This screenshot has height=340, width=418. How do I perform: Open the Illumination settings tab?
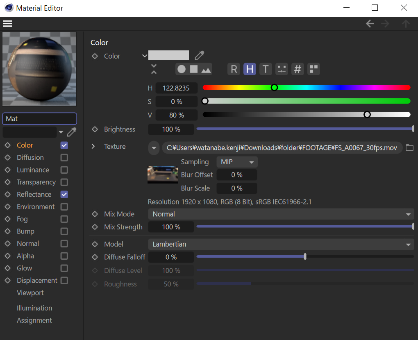(x=34, y=308)
